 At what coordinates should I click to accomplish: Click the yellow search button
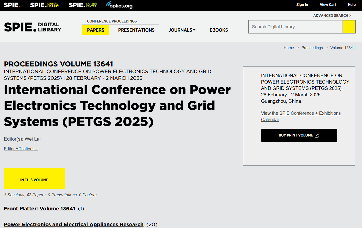click(x=349, y=27)
